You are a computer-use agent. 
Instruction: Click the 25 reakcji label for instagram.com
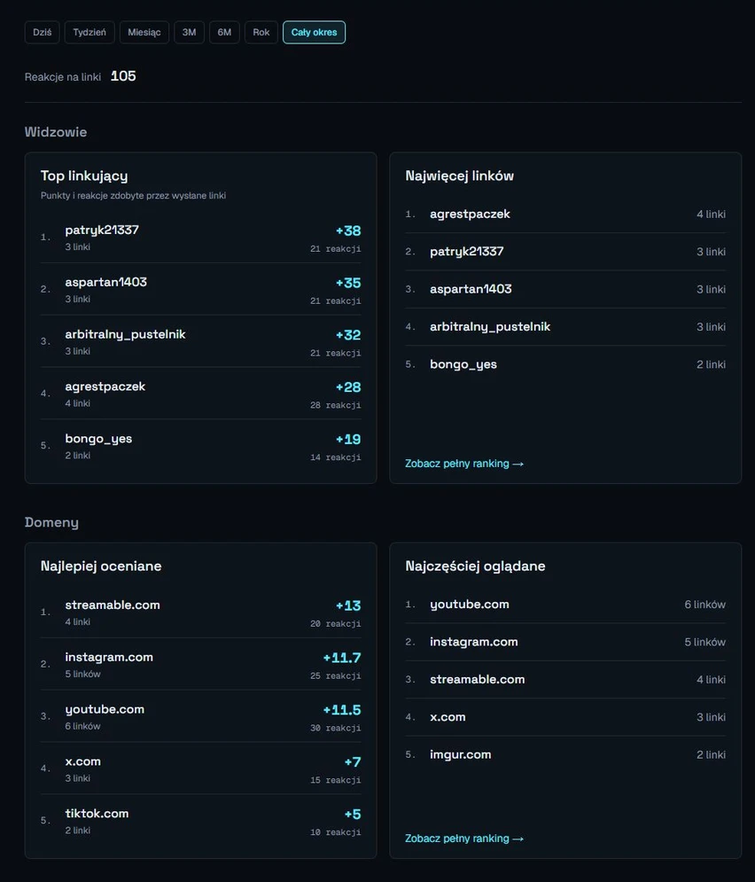pyautogui.click(x=336, y=675)
